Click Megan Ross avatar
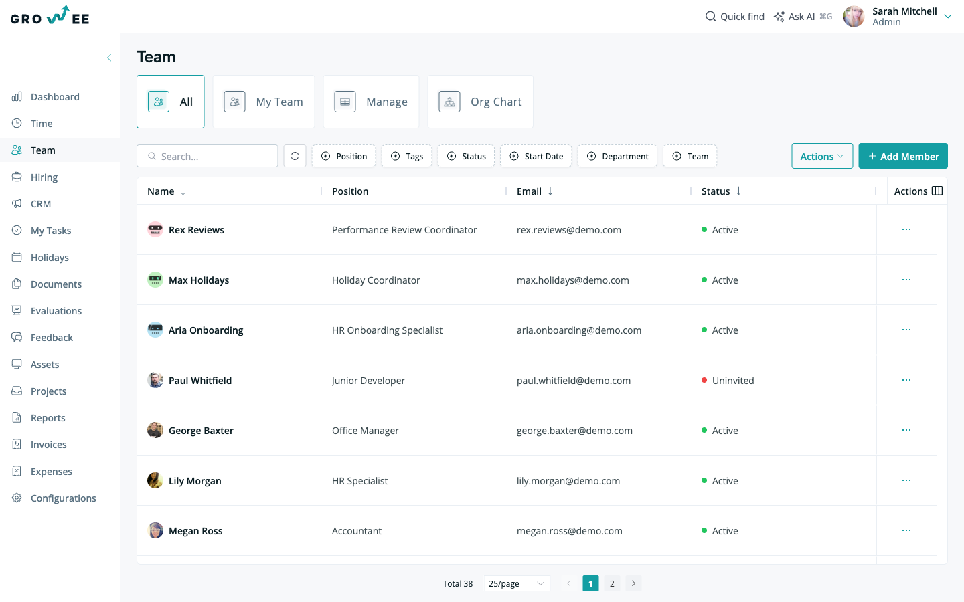 [x=155, y=530]
